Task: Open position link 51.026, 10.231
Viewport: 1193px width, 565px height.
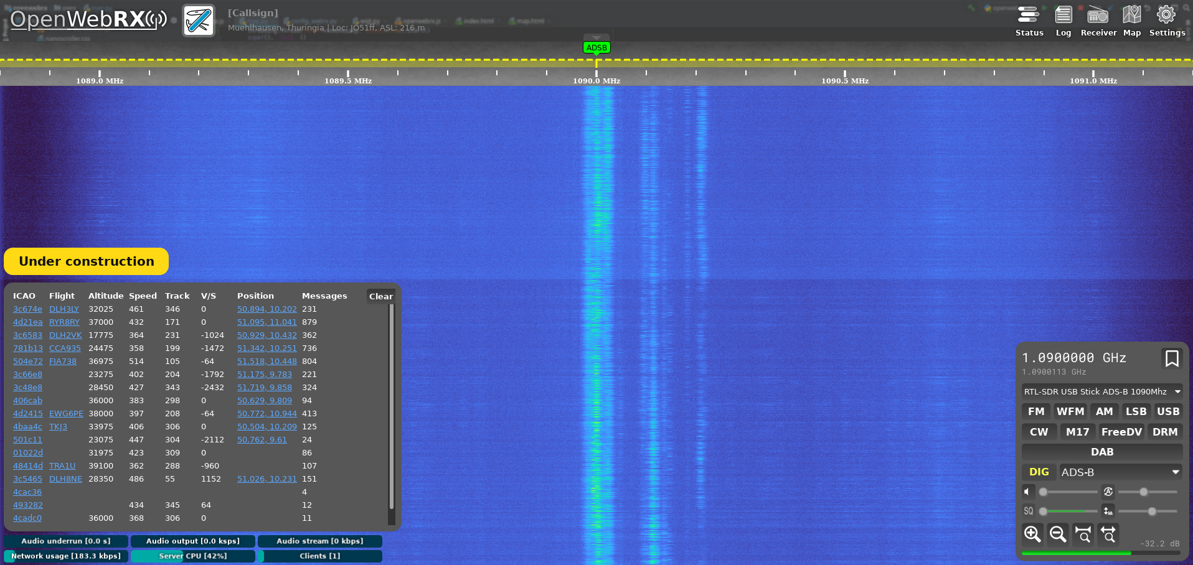Action: click(x=267, y=479)
